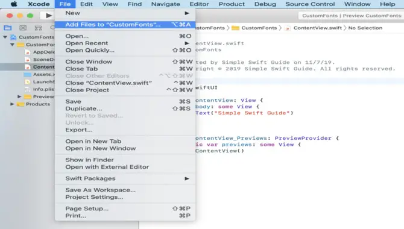Viewport: 404px width, 229px height.
Task: Open the Source Control menu
Action: (x=310, y=4)
